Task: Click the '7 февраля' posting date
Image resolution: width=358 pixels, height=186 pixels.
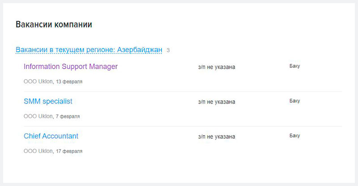Action: (x=68, y=116)
